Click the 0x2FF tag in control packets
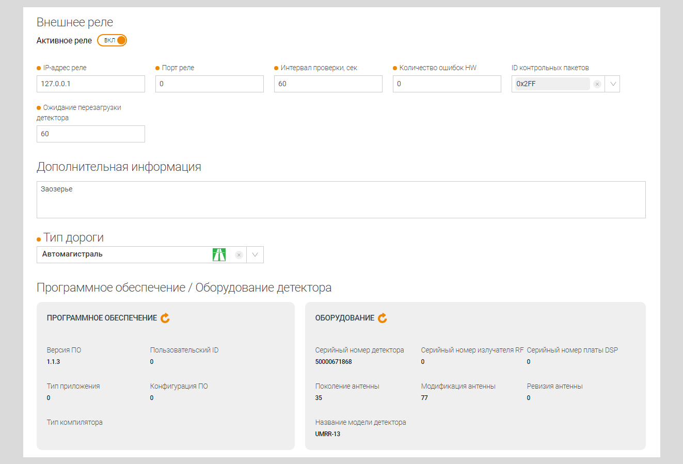 pyautogui.click(x=552, y=84)
